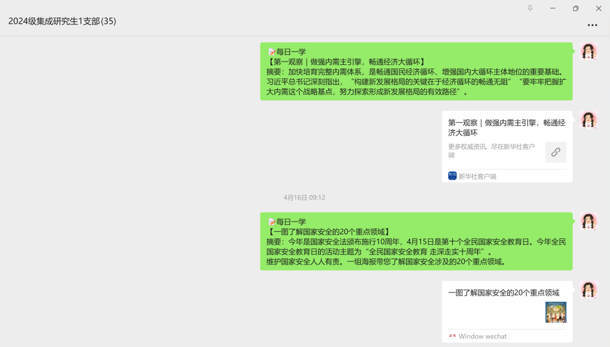Click the 4月16日 09:12 timestamp
610x347 pixels.
point(304,198)
